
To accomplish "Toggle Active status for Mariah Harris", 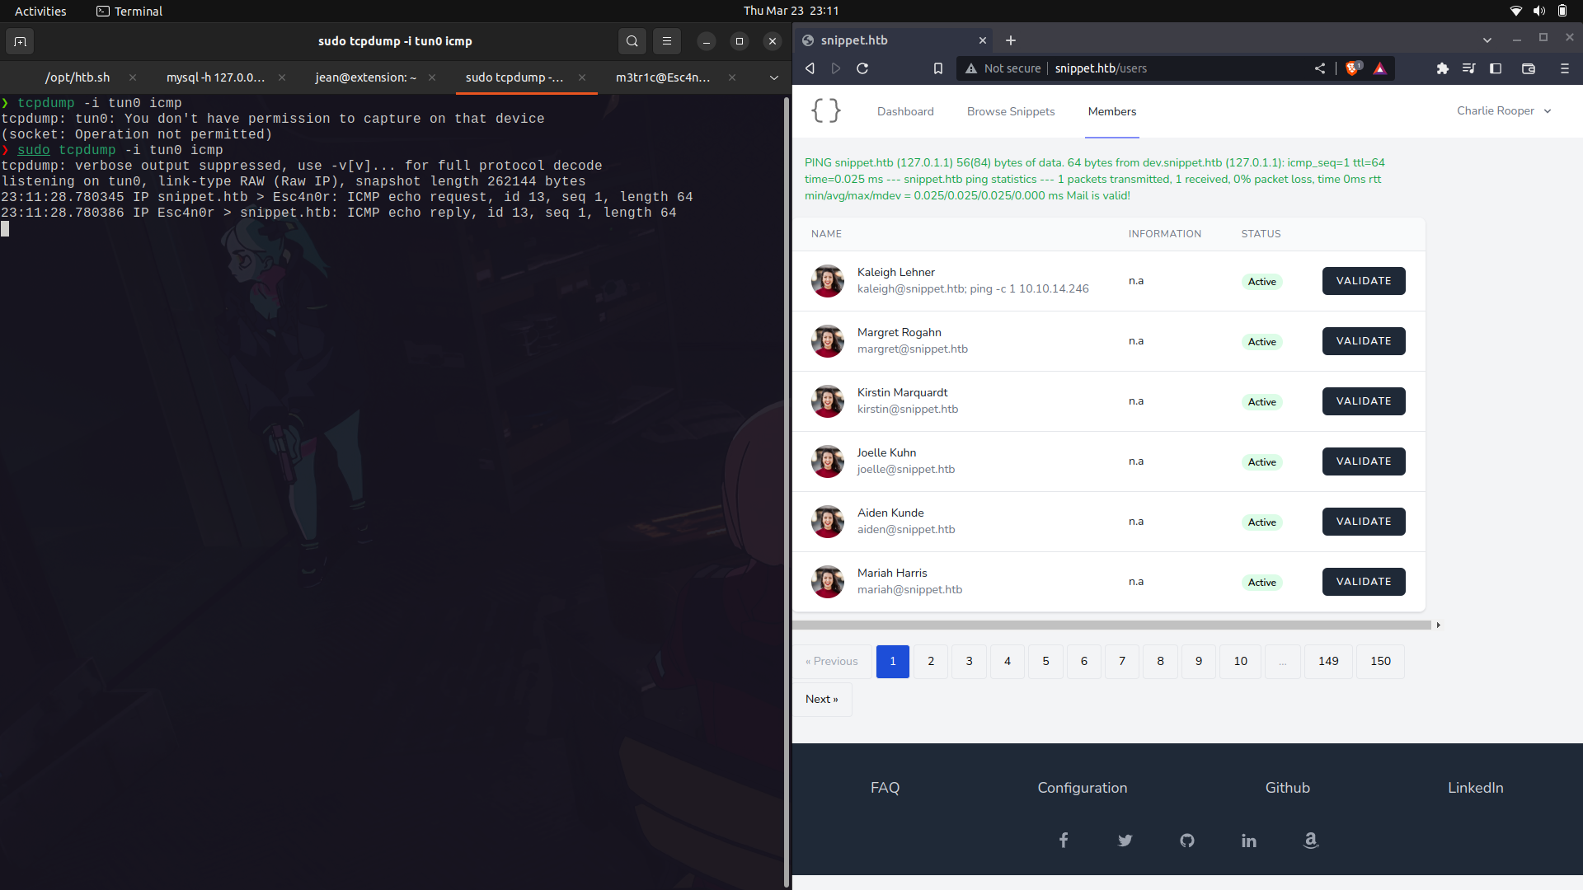I will pos(1261,582).
